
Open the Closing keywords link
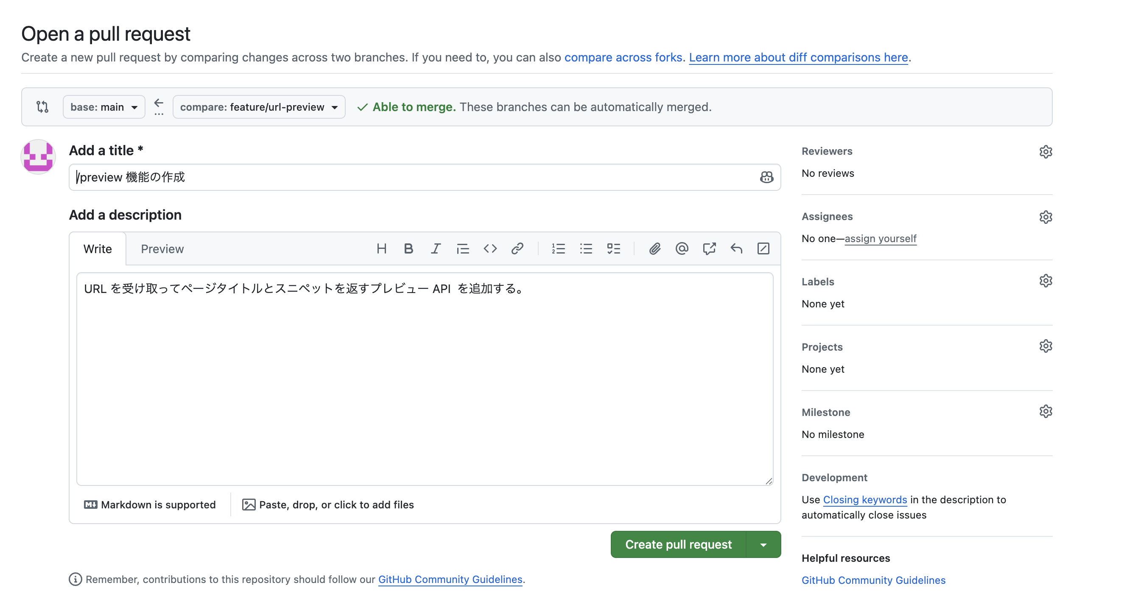865,499
